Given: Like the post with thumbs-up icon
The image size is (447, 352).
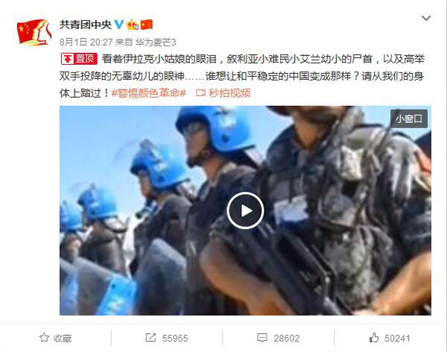Looking at the screenshot, I should tap(374, 337).
